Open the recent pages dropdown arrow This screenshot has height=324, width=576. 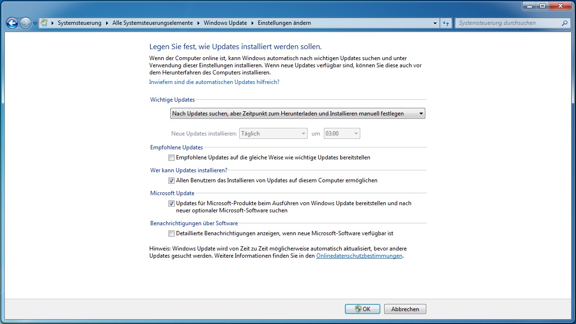point(35,23)
